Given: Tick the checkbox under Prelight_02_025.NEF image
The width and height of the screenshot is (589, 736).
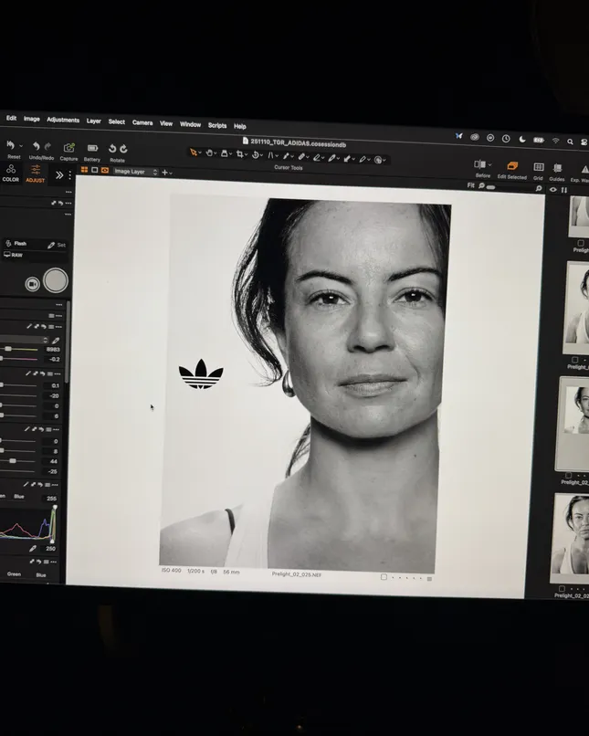Looking at the screenshot, I should pos(384,576).
